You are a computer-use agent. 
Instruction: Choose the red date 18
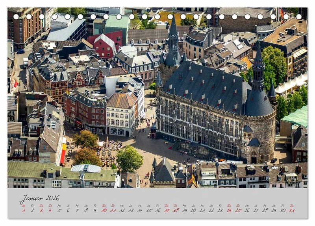click(x=176, y=211)
